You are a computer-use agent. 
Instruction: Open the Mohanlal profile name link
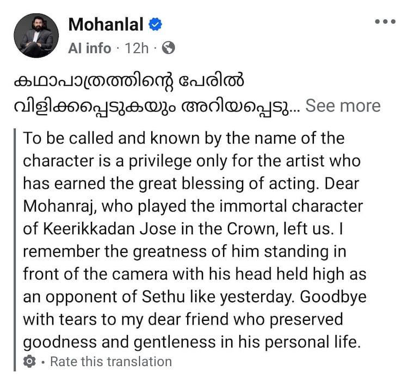pos(106,24)
